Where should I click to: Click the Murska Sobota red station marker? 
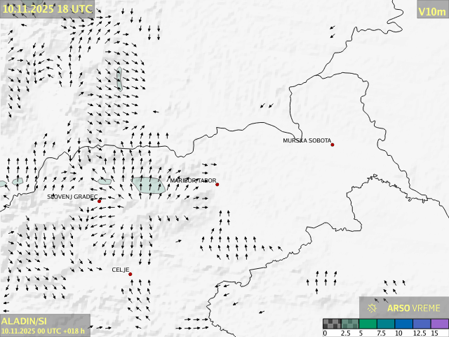[333, 145]
